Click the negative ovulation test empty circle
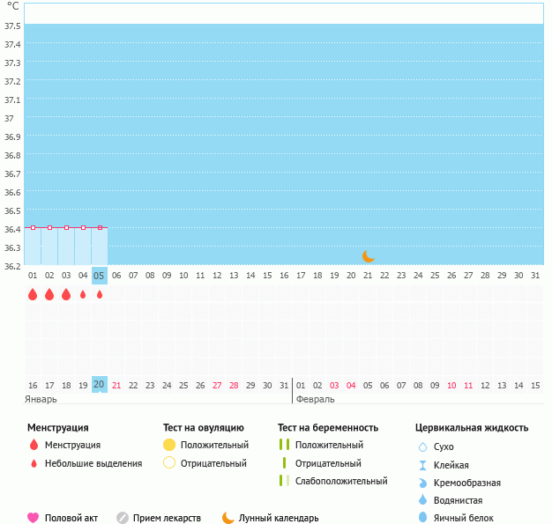This screenshot has width=552, height=524. coord(169,463)
